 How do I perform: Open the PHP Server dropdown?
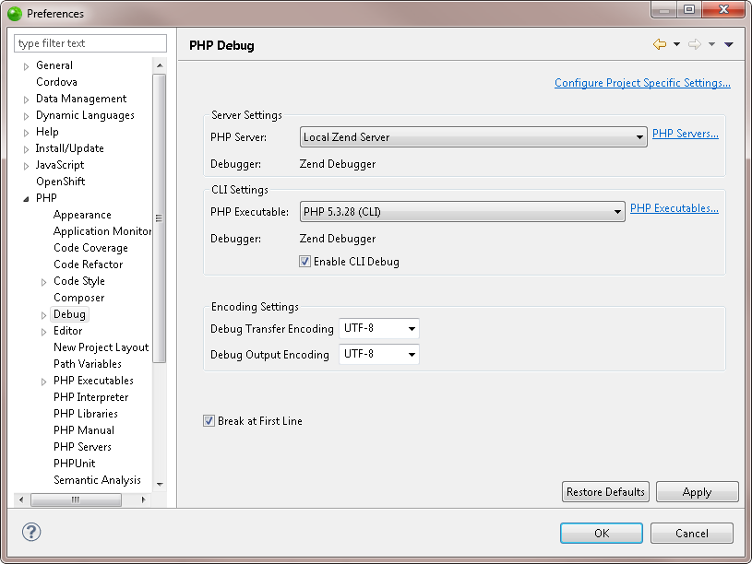point(473,137)
